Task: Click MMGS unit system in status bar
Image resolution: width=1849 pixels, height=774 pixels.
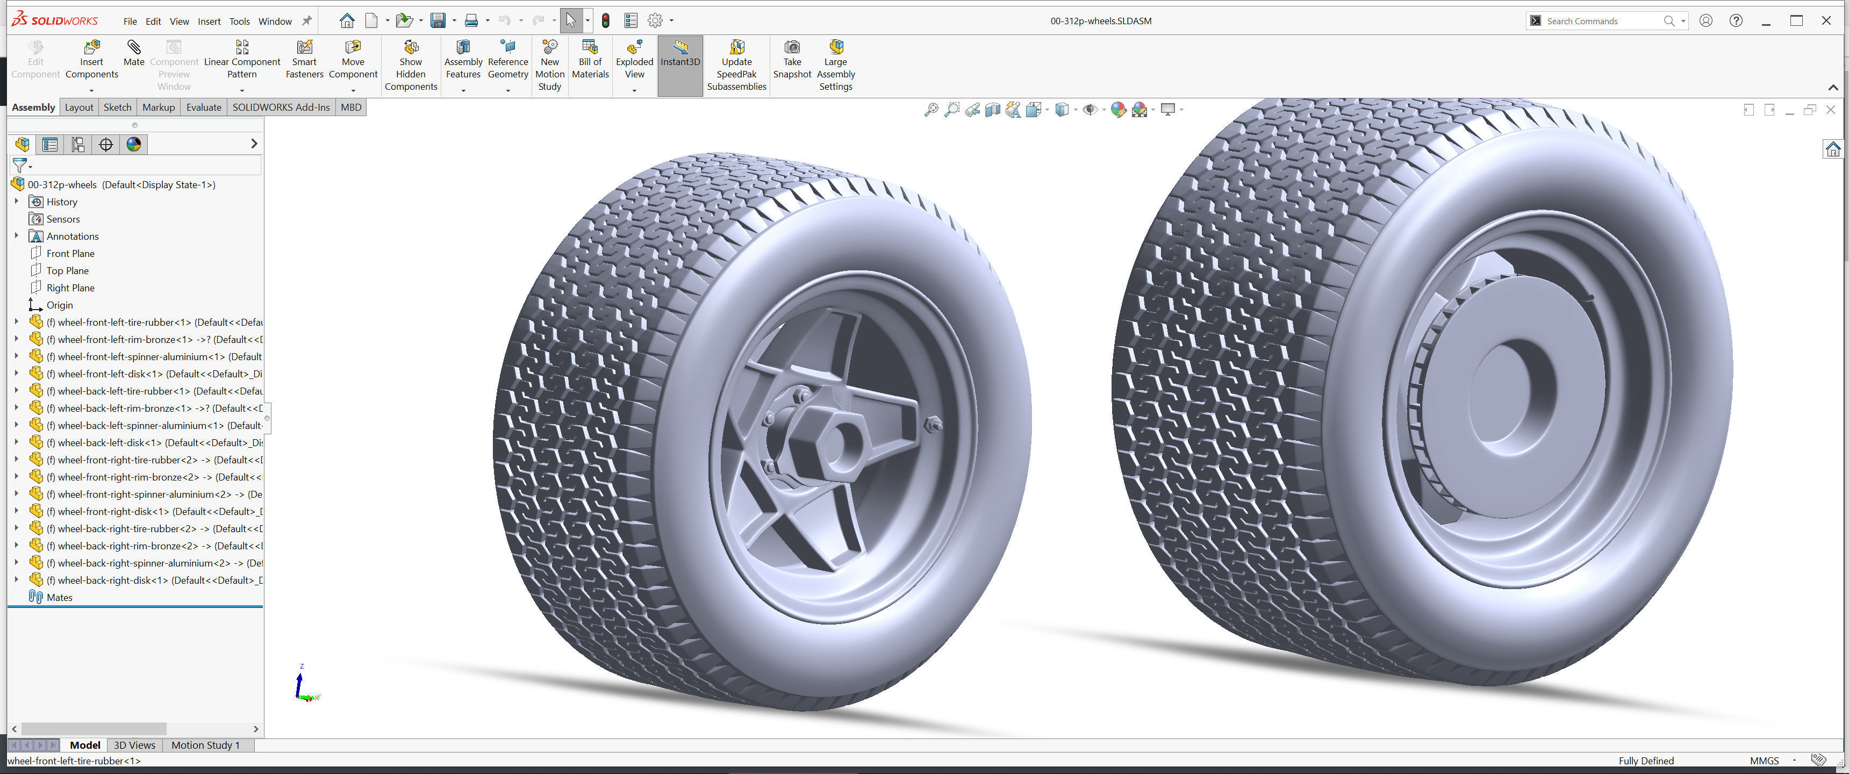Action: pos(1764,761)
